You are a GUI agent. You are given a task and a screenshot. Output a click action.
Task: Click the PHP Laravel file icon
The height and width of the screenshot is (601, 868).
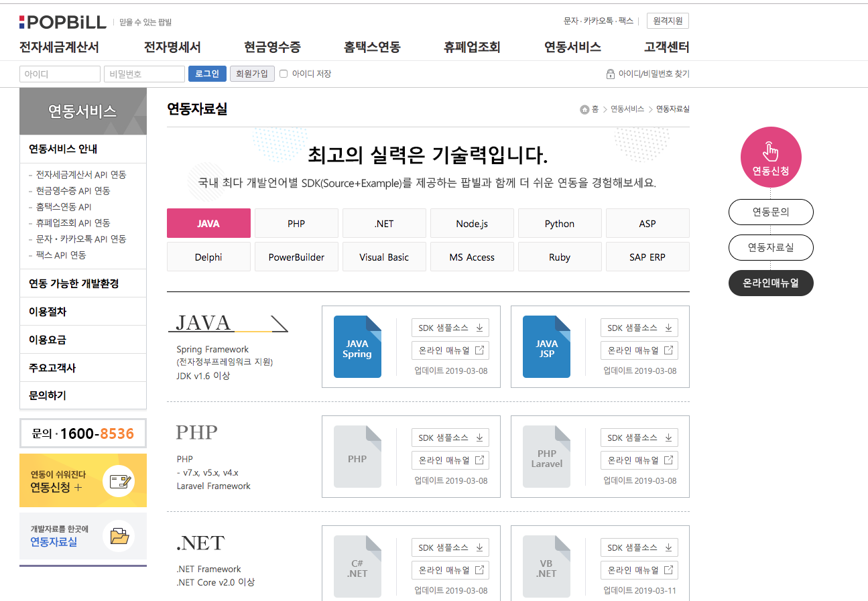[x=546, y=456]
